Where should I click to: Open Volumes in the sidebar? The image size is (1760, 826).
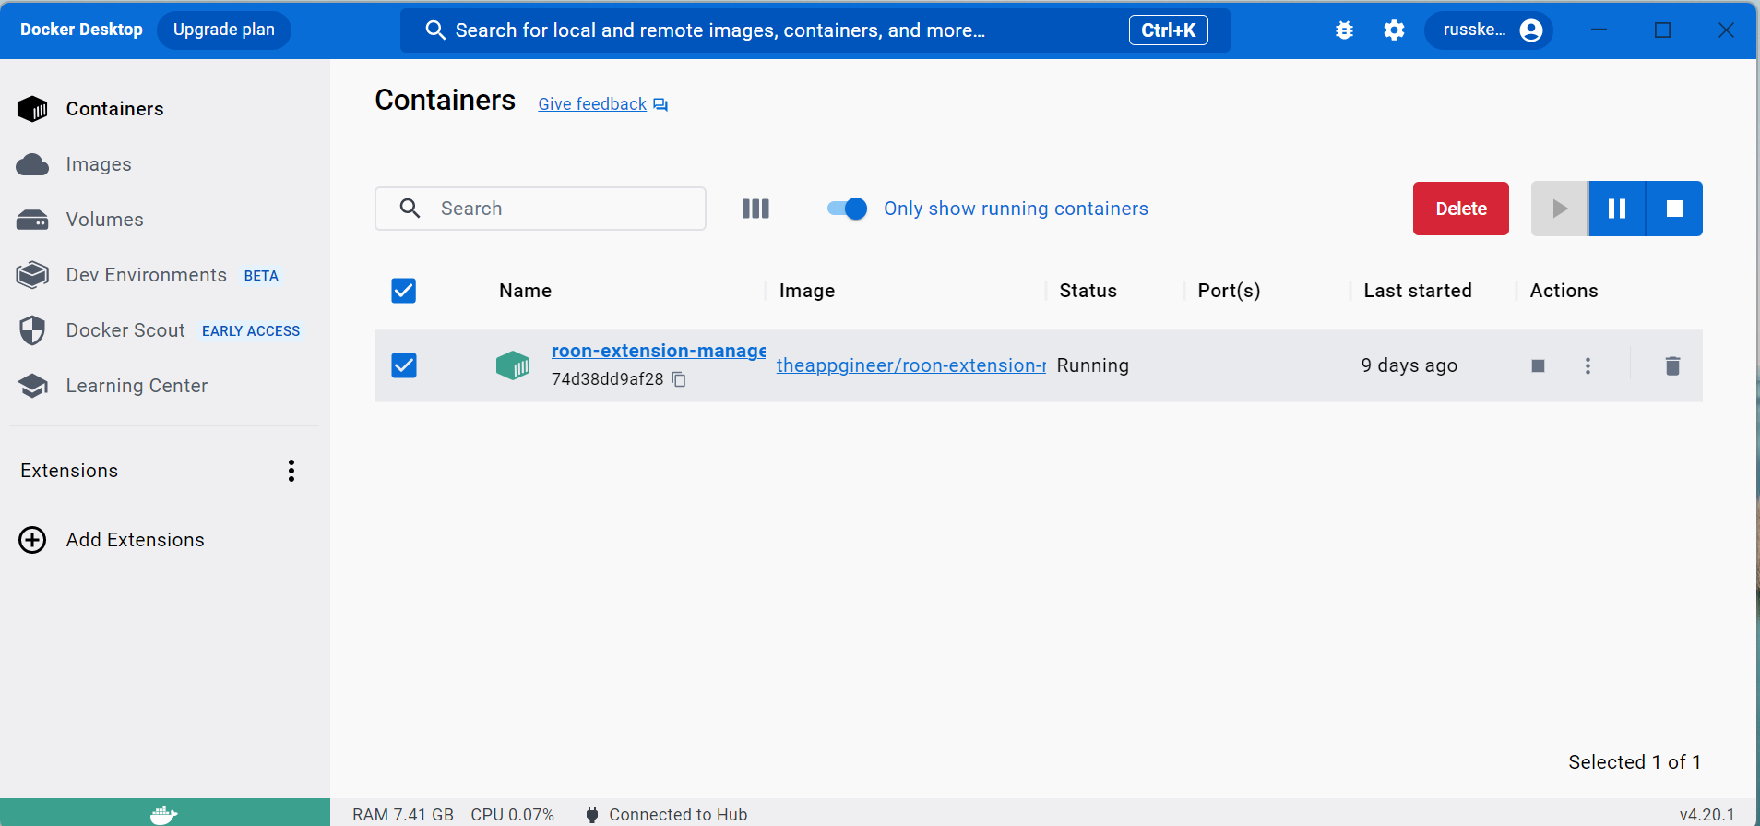[x=104, y=220]
